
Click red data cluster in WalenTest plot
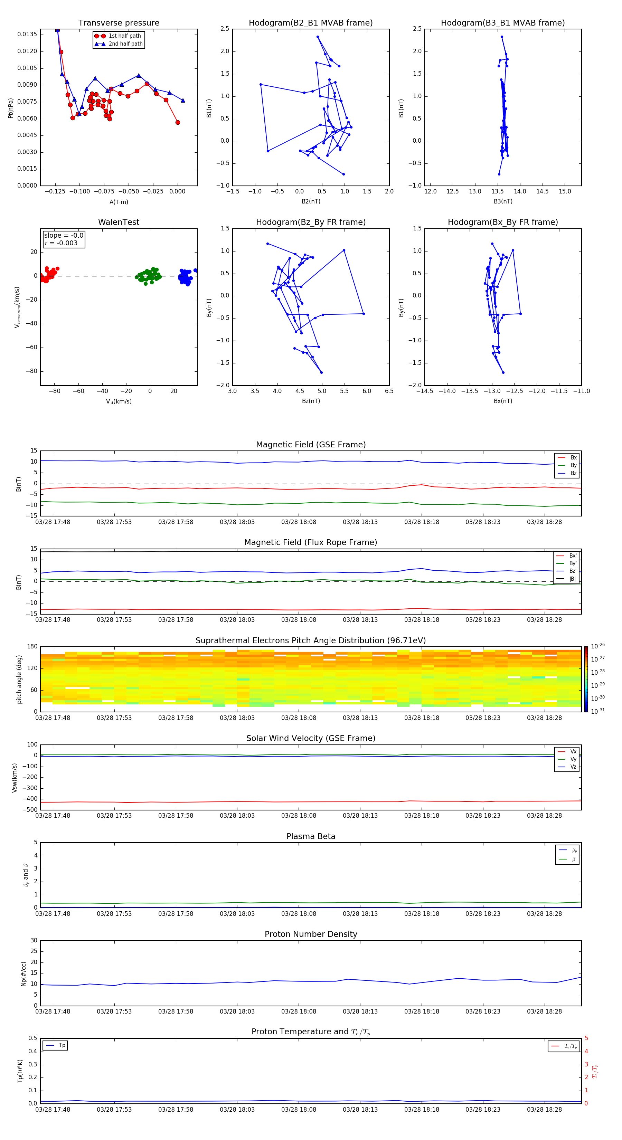(49, 275)
